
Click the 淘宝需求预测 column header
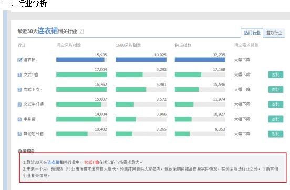coord(246,45)
